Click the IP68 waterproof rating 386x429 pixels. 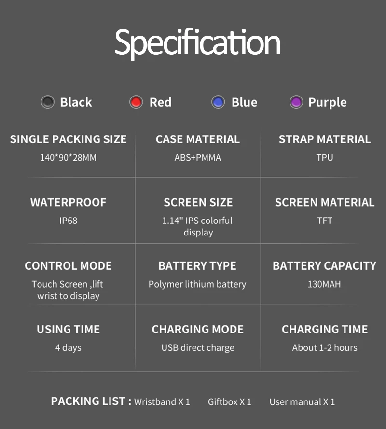pos(69,221)
